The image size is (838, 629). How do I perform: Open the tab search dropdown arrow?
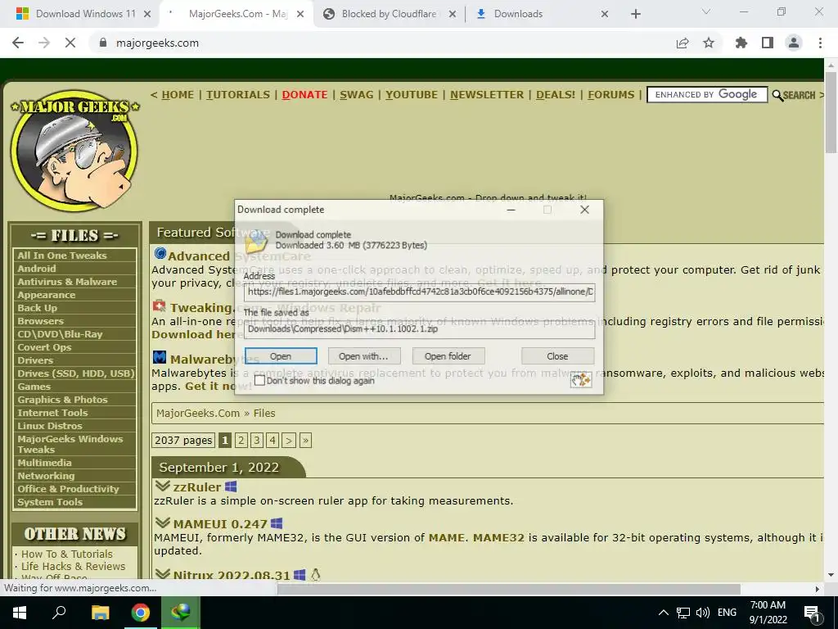pos(706,11)
